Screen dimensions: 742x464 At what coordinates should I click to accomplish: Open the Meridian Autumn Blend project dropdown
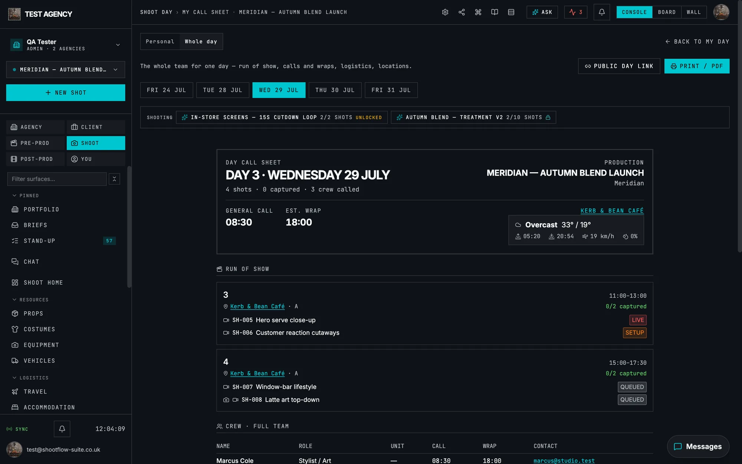coord(66,70)
